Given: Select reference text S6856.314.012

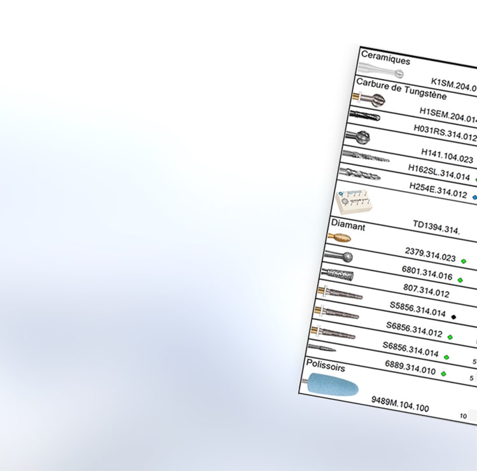Looking at the screenshot, I should click(x=414, y=330).
